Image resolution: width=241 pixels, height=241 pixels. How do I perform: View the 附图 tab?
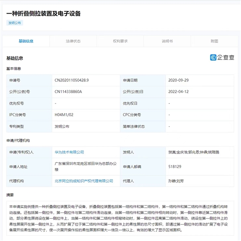(214, 41)
